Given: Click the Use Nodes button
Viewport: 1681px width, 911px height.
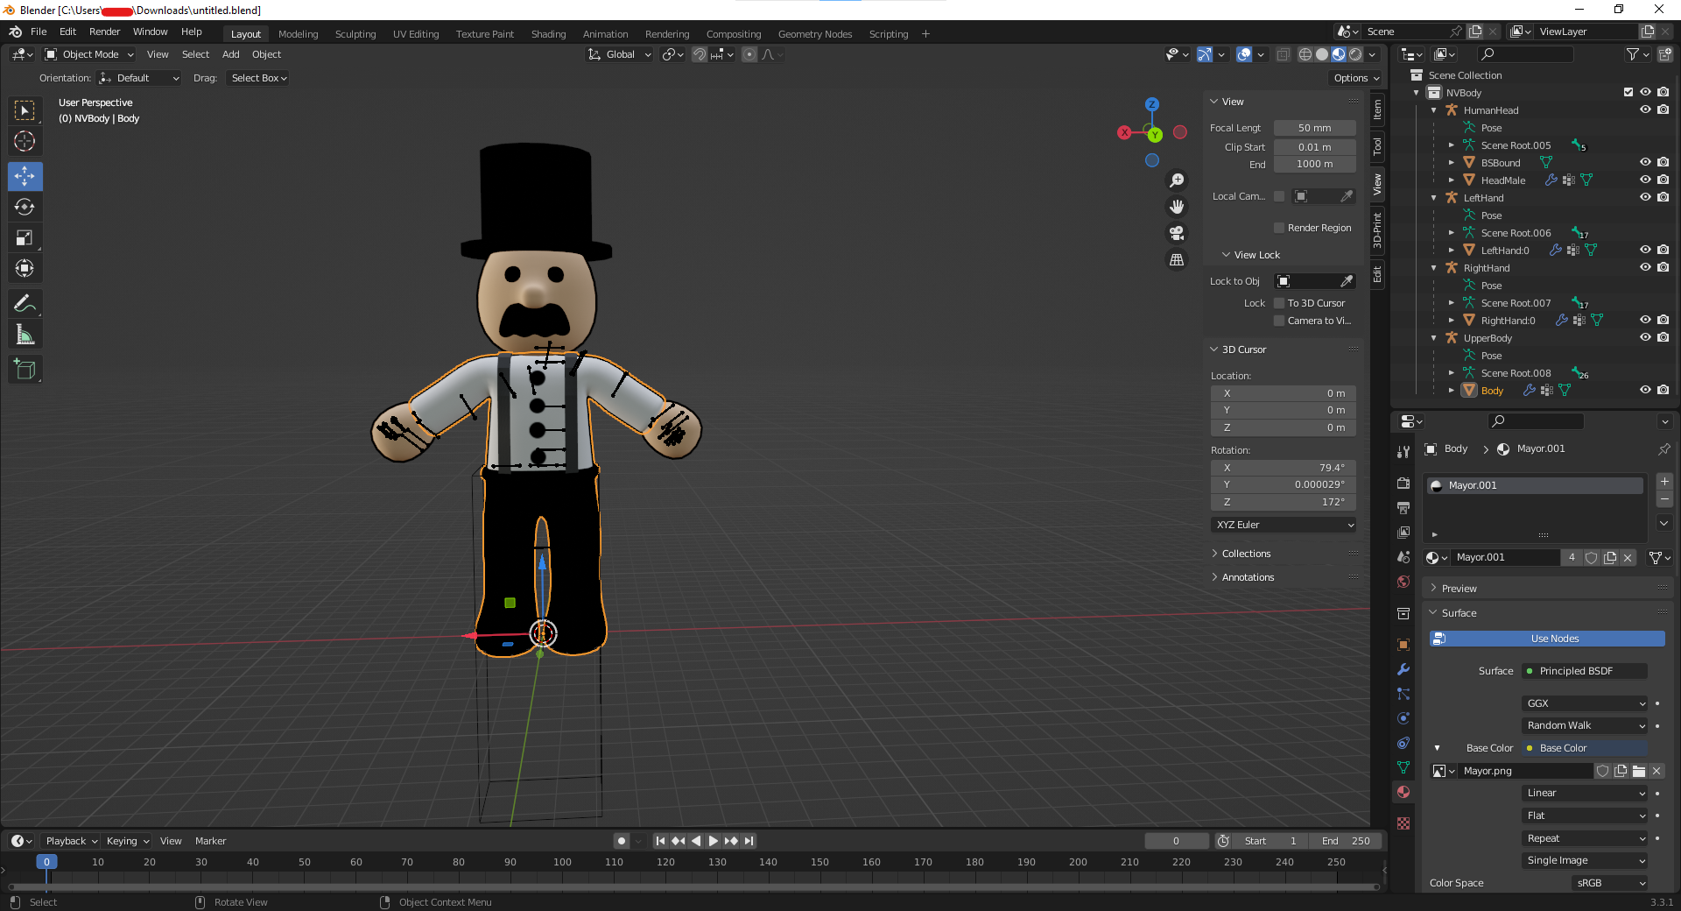Looking at the screenshot, I should click(x=1546, y=639).
